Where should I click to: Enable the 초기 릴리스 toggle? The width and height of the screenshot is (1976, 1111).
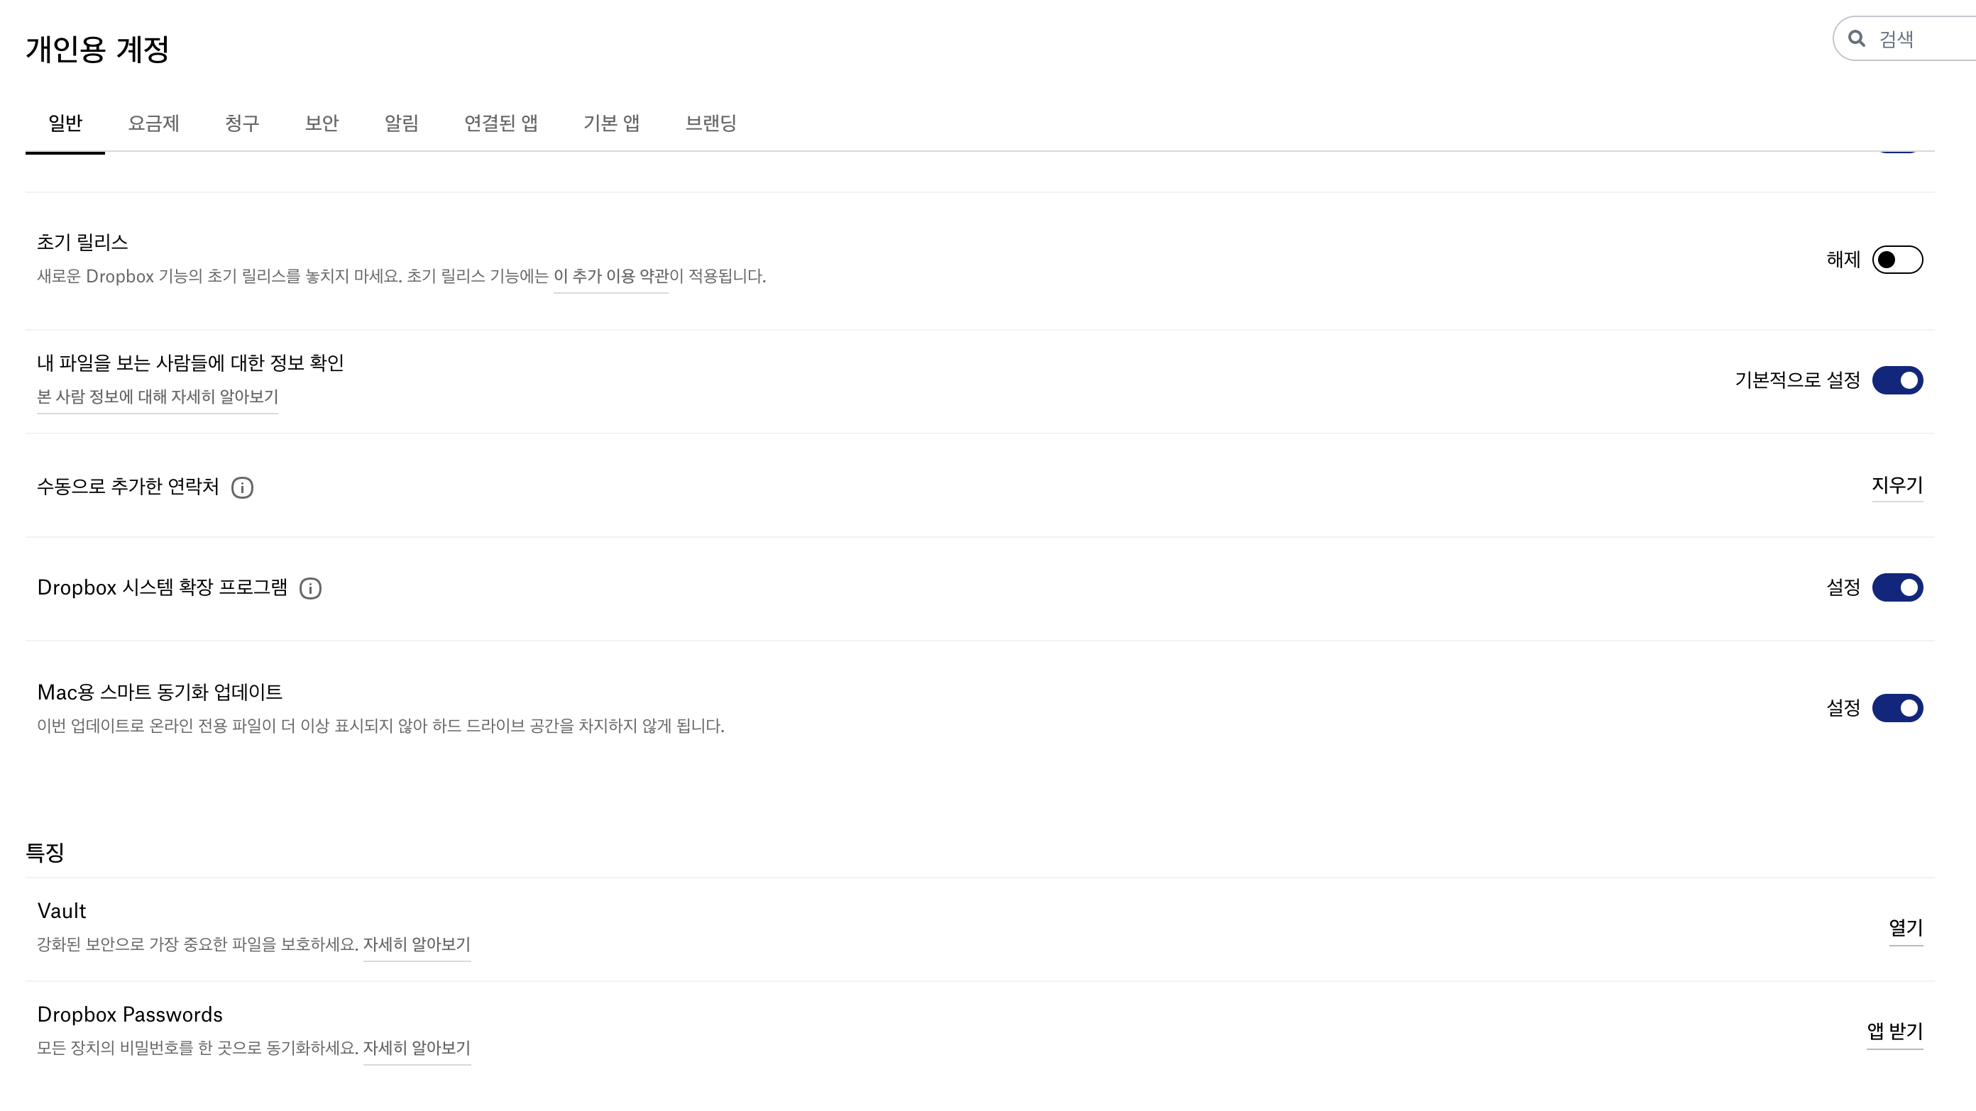[x=1897, y=260]
